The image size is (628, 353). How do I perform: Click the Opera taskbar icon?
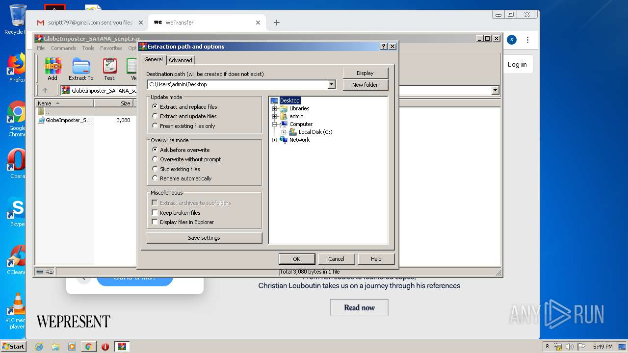(x=105, y=347)
